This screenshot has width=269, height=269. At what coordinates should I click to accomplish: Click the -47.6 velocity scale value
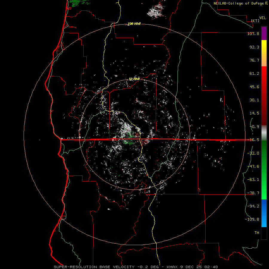tap(253, 166)
